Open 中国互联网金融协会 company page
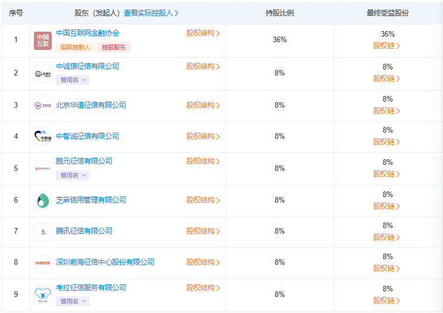Viewport: 443px width, 313px height. (88, 33)
